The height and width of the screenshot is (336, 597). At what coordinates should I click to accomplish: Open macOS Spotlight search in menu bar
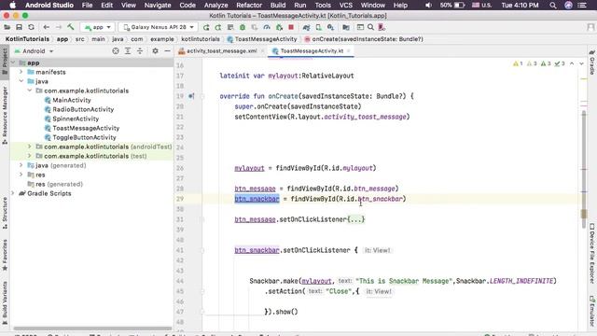[x=553, y=6]
